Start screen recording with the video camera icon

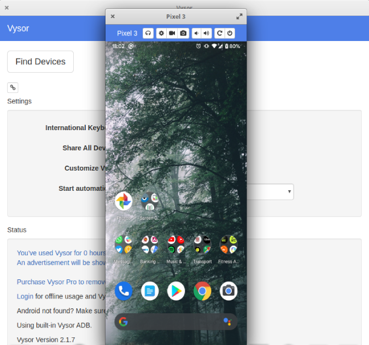click(x=172, y=33)
